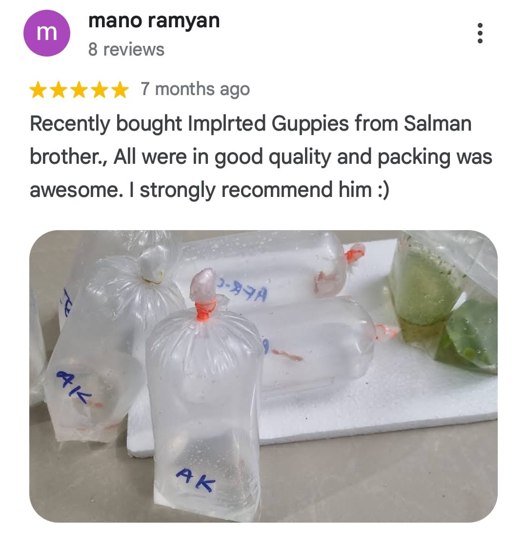View the reviewer's "8 reviews" count
The image size is (527, 533).
(x=126, y=50)
